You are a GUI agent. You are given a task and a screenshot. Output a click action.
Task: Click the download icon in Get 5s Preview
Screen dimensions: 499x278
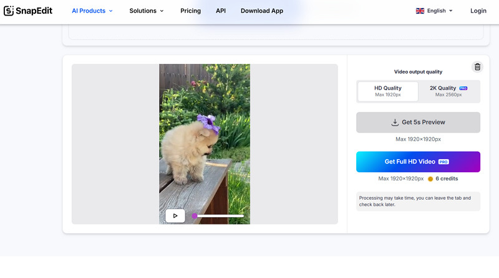395,123
